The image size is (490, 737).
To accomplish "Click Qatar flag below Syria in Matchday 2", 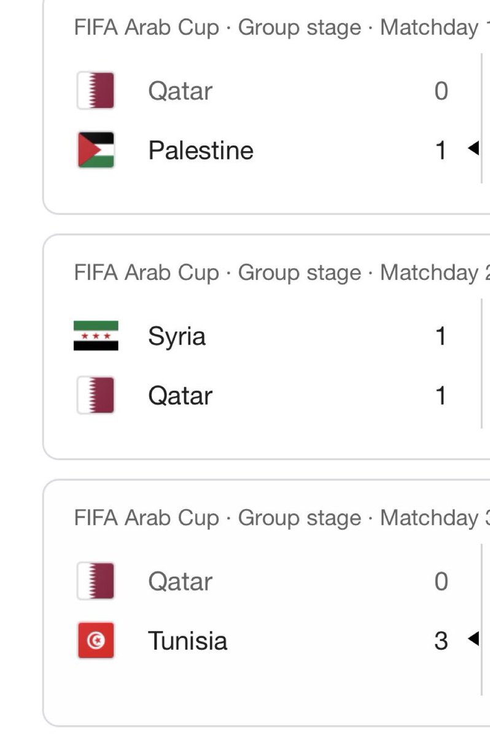I will click(96, 395).
